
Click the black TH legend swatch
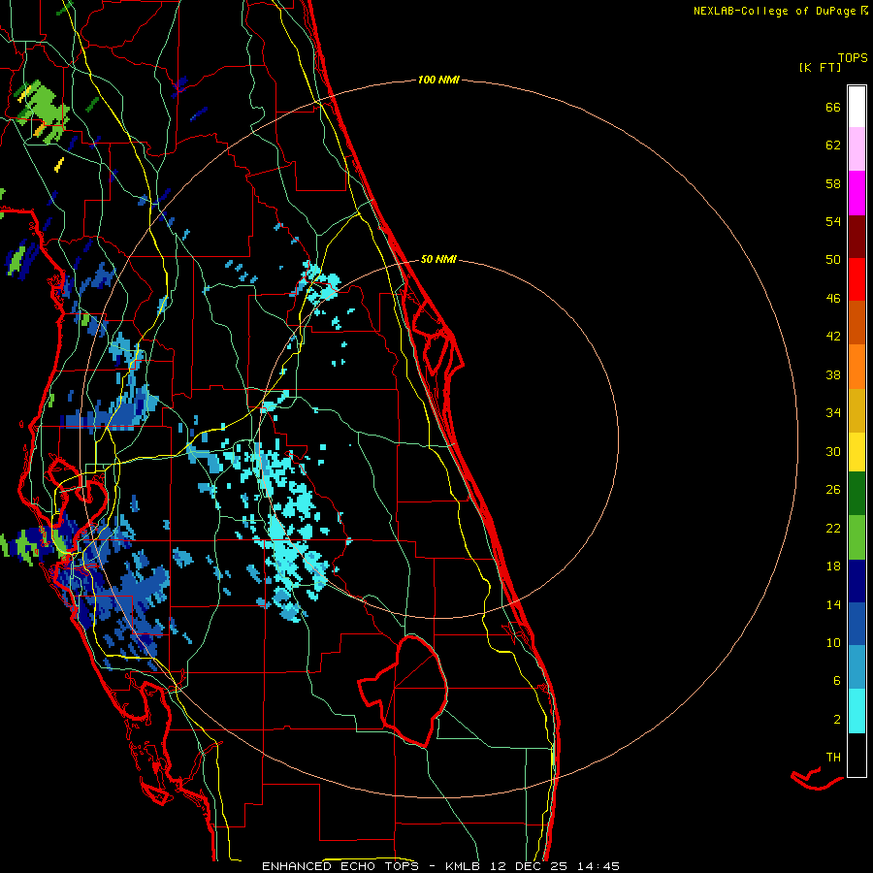tap(857, 755)
